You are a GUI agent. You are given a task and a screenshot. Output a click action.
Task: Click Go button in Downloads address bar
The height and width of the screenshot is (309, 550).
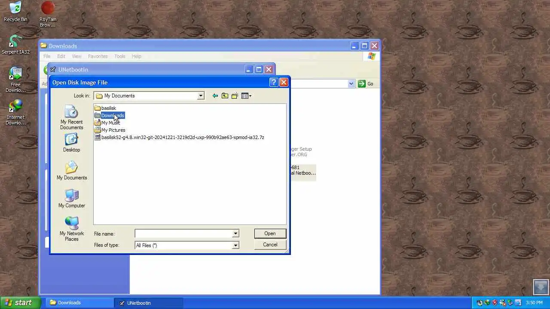(366, 84)
